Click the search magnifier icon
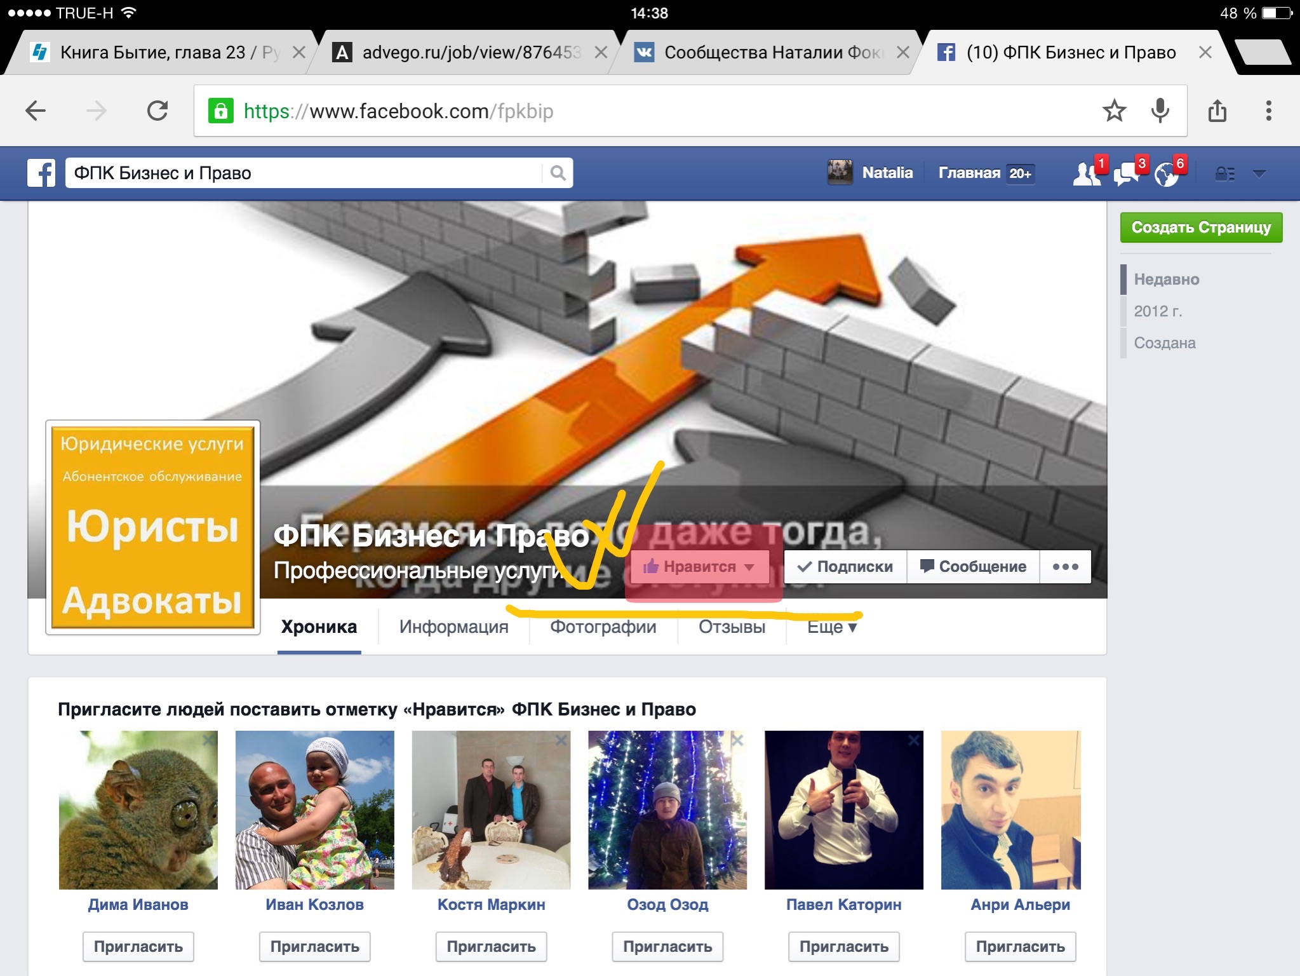 click(x=558, y=173)
